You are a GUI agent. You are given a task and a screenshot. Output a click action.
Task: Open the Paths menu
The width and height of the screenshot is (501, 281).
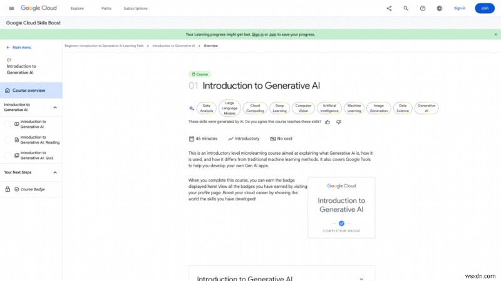[x=106, y=9]
